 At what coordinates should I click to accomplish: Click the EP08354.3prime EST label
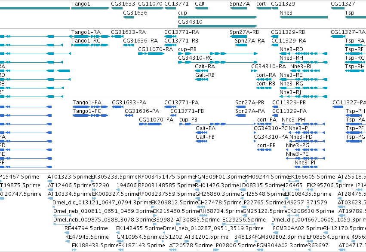[x=328, y=237]
